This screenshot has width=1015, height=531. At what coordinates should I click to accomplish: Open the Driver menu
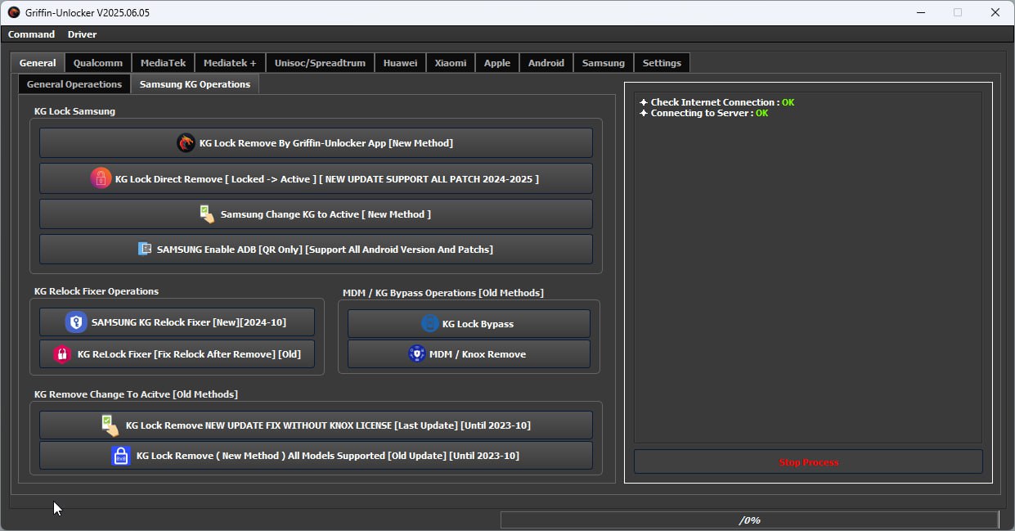(x=82, y=34)
